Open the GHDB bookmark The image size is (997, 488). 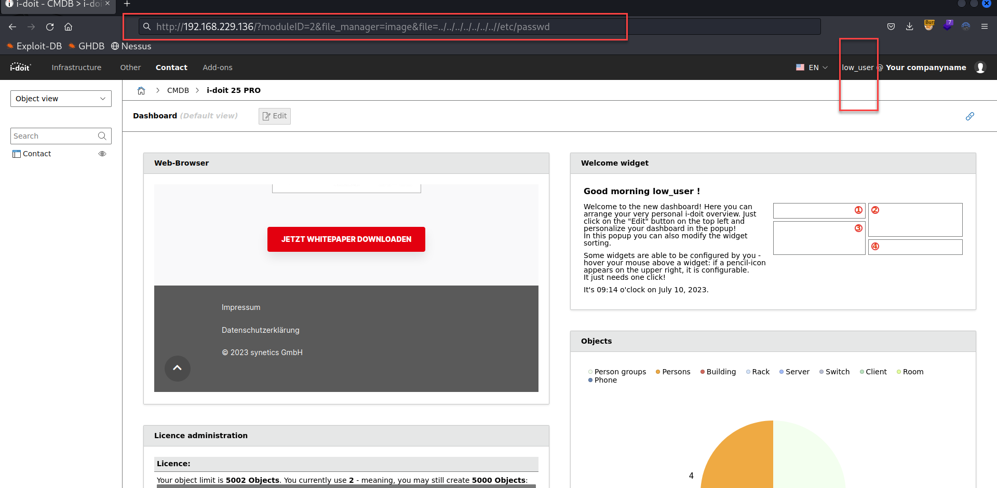pos(87,46)
